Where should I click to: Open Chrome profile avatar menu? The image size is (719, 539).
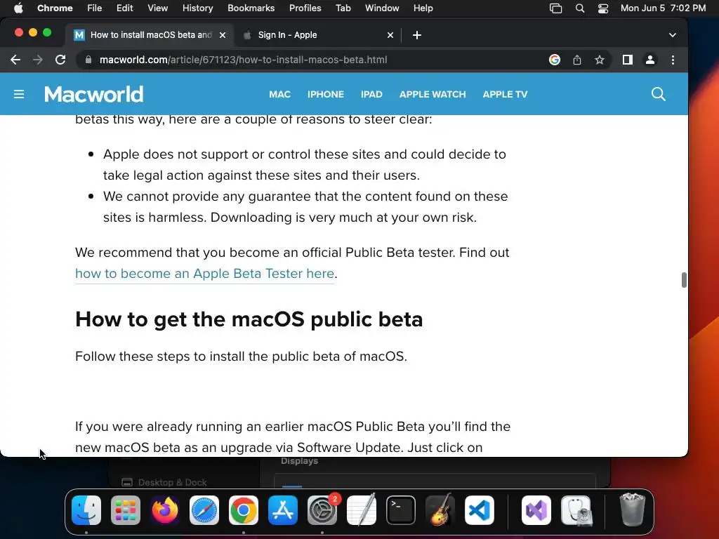(649, 60)
